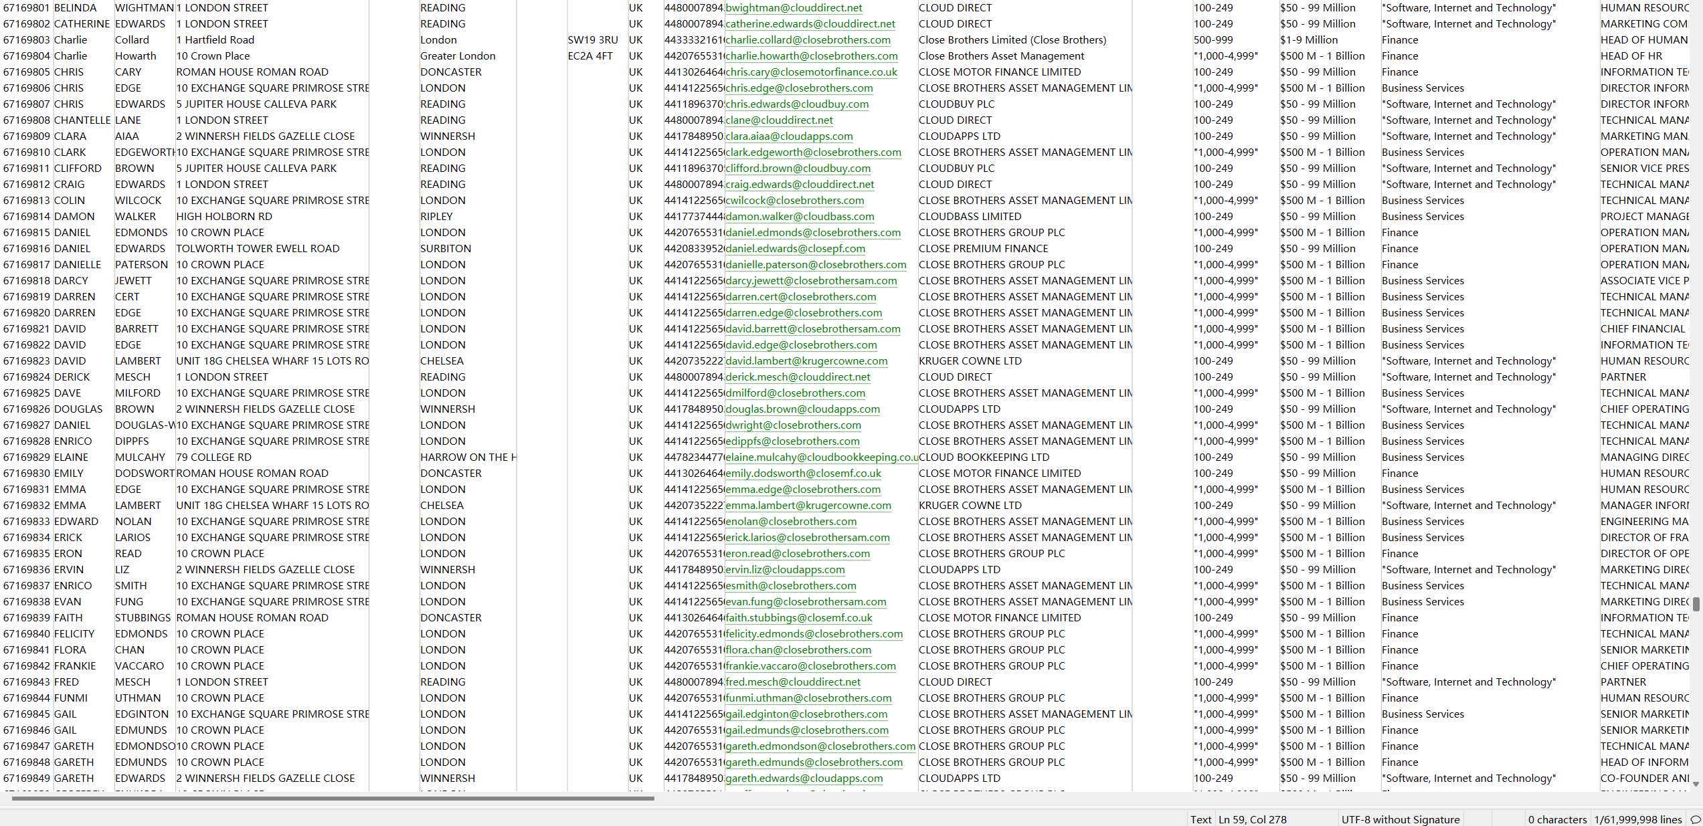Click the chris.cary@closemotorfinance.co.uk link
The image size is (1703, 826).
812,72
